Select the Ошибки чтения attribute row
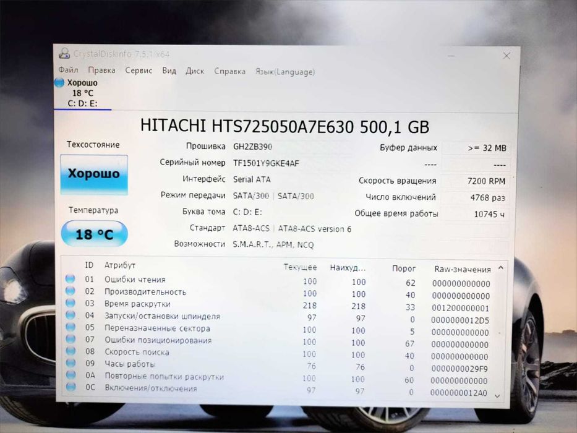Image resolution: width=577 pixels, height=433 pixels. (278, 281)
